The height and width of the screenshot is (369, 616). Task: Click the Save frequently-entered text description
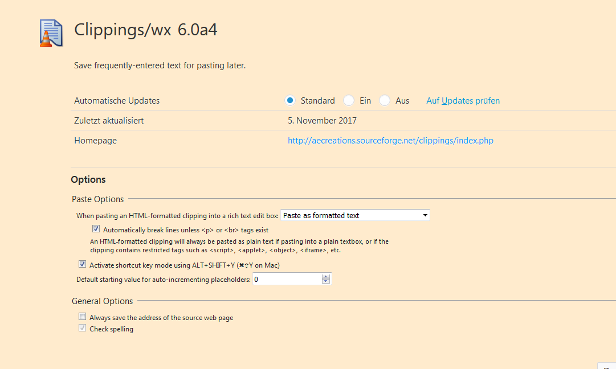point(160,65)
